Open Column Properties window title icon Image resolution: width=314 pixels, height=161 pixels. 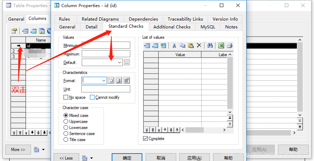[57, 5]
